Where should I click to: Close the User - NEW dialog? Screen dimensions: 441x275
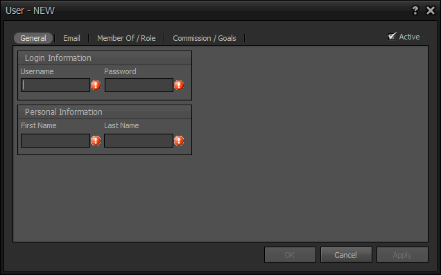tap(431, 10)
